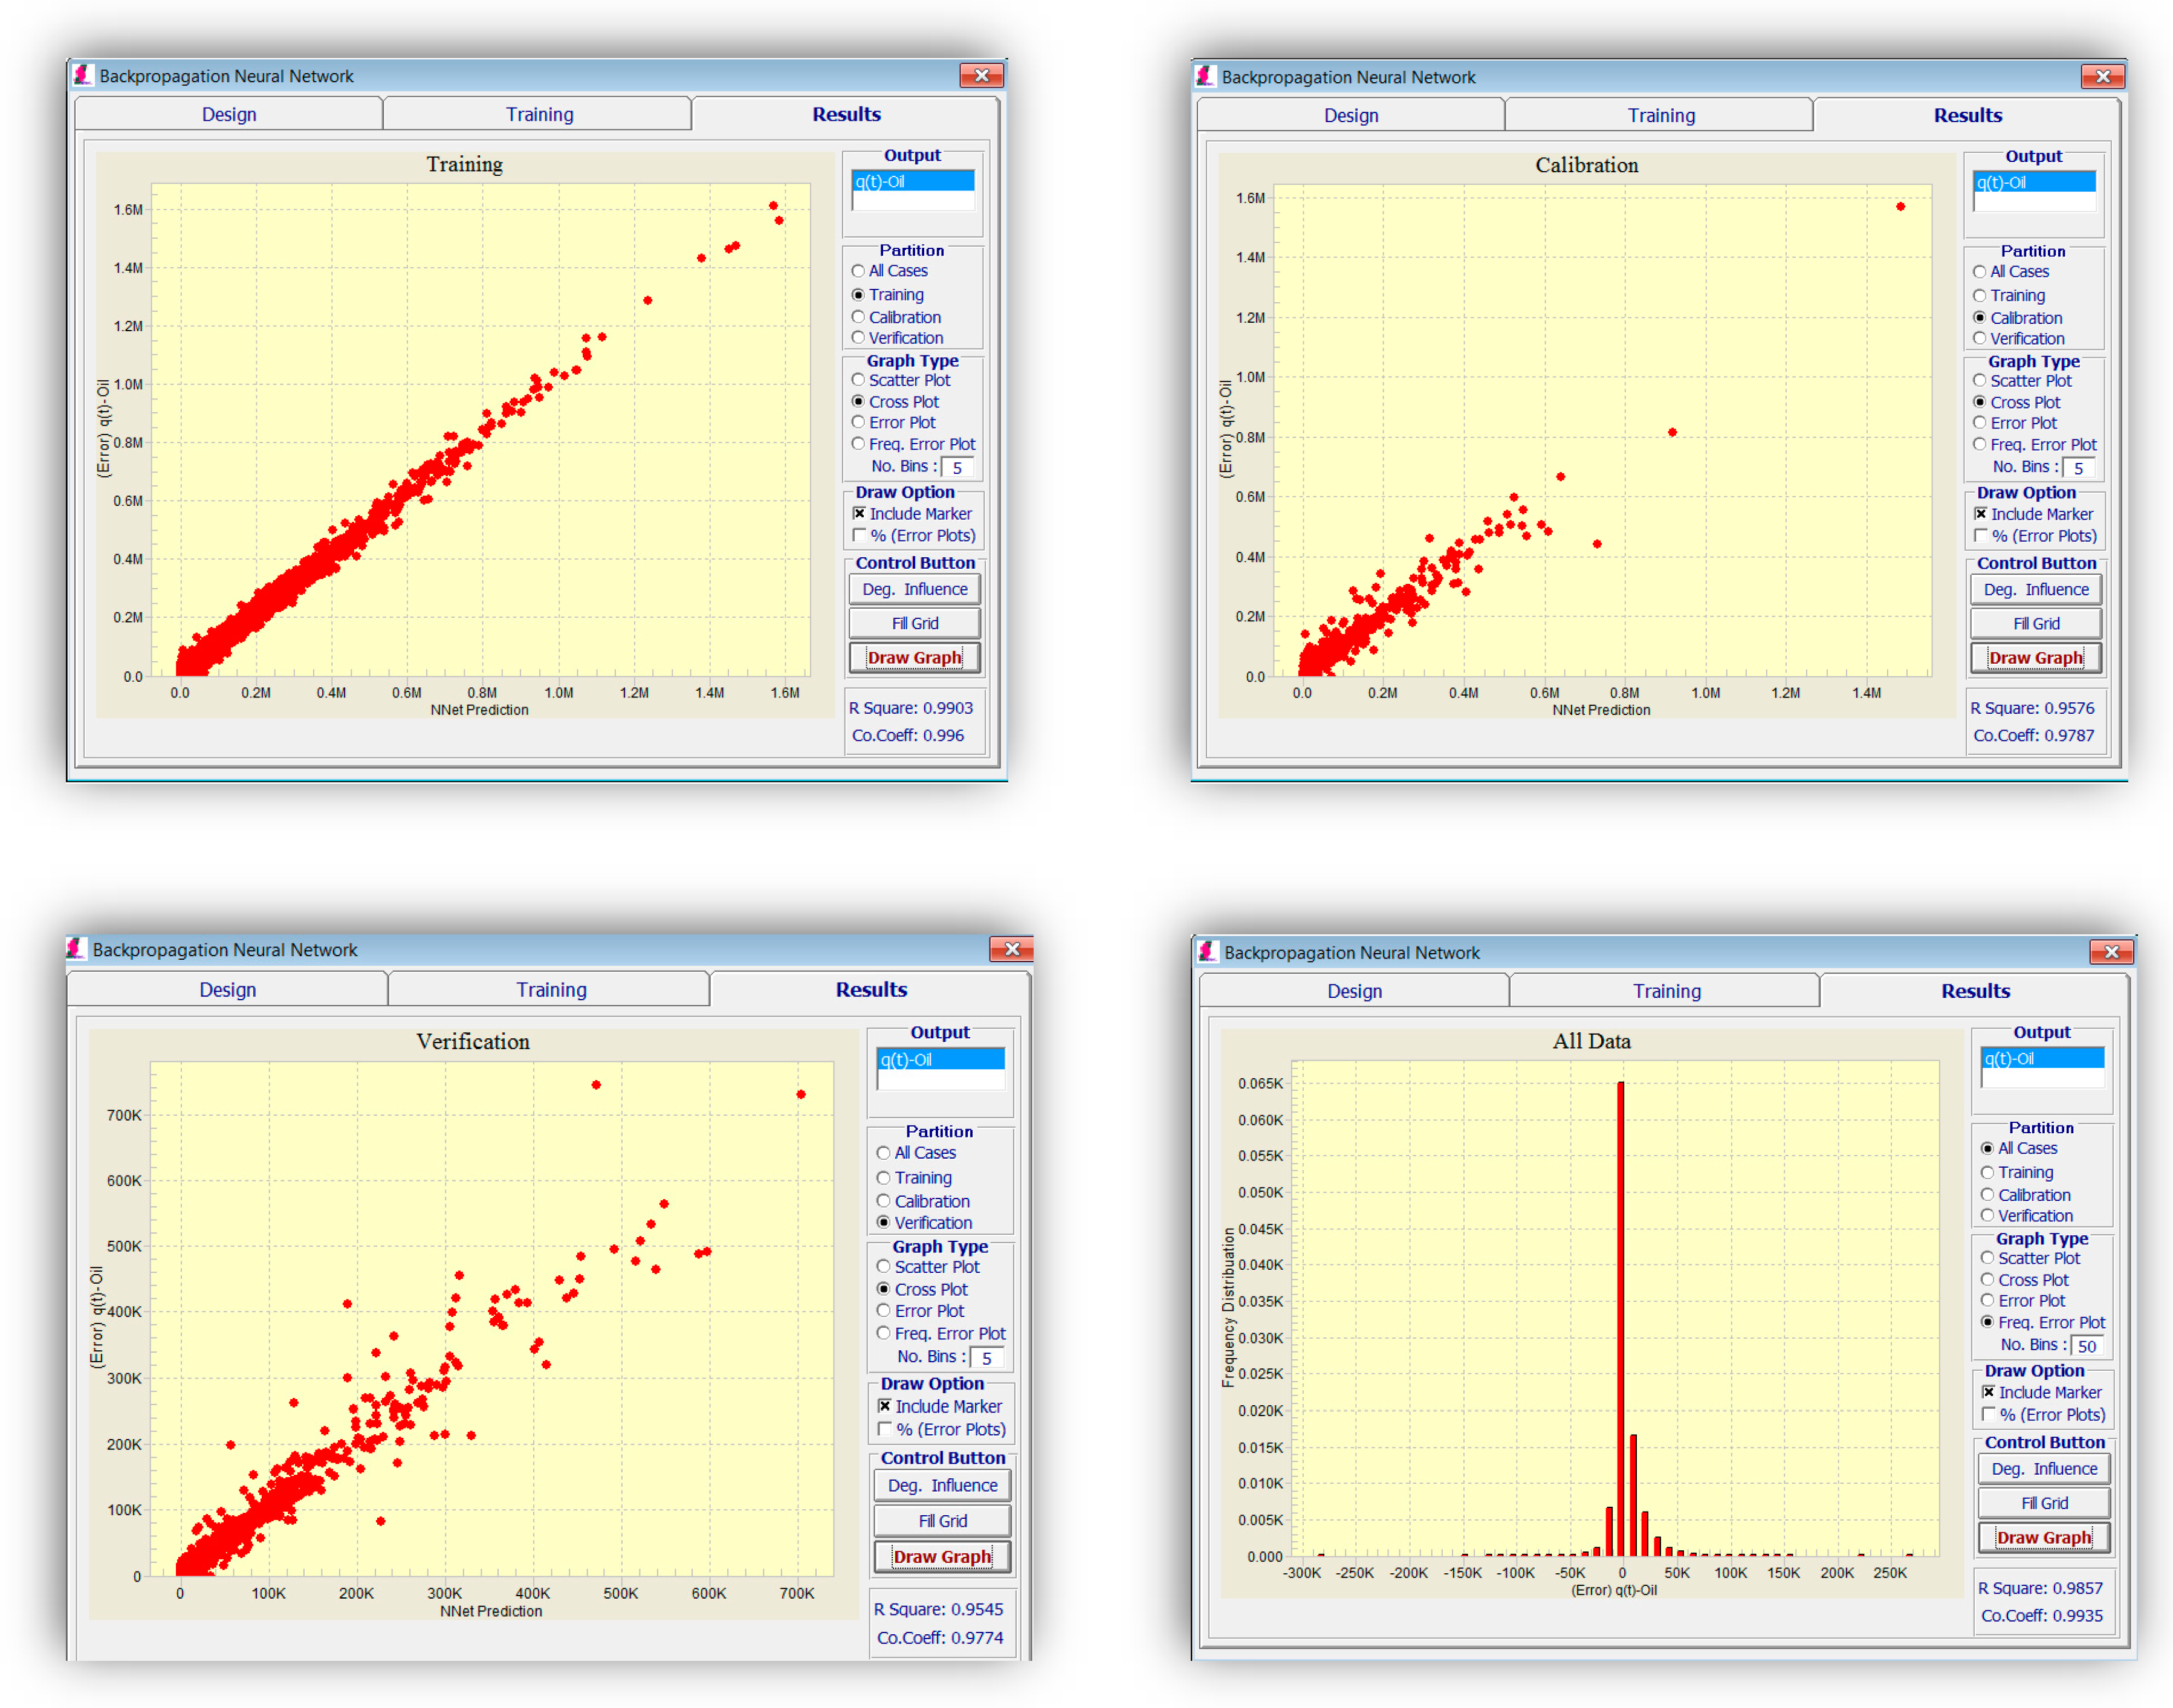Click the No. Bins field in the Verification window
Screen dimensions: 2173x1708
[986, 1358]
